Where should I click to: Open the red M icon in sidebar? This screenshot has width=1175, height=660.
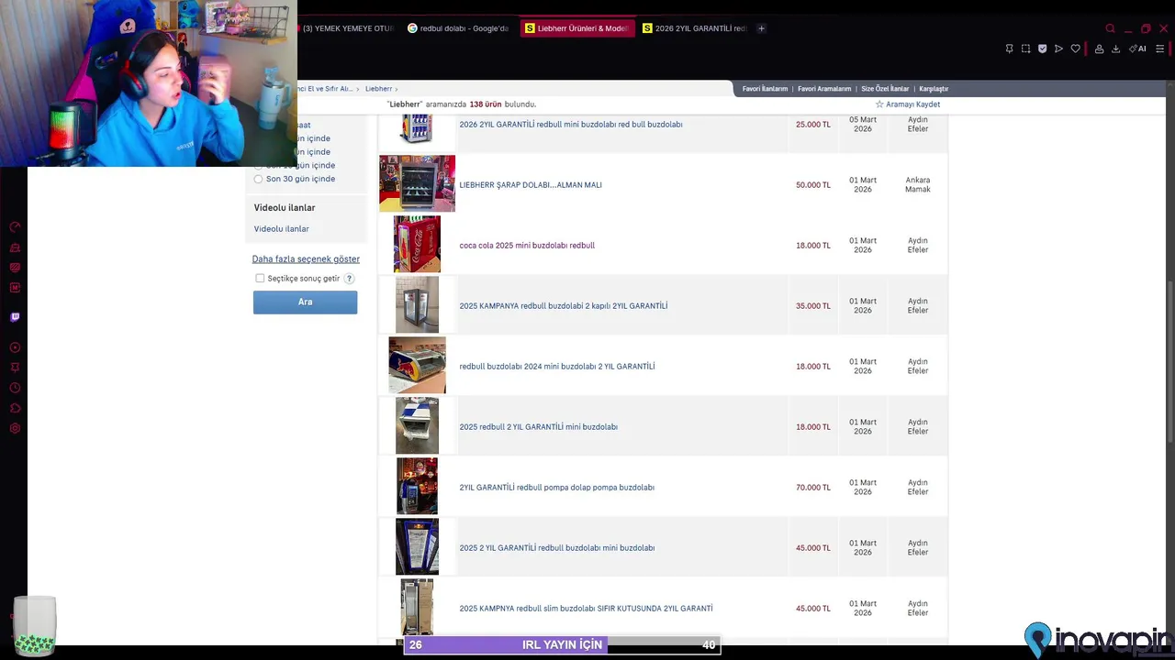coord(15,287)
